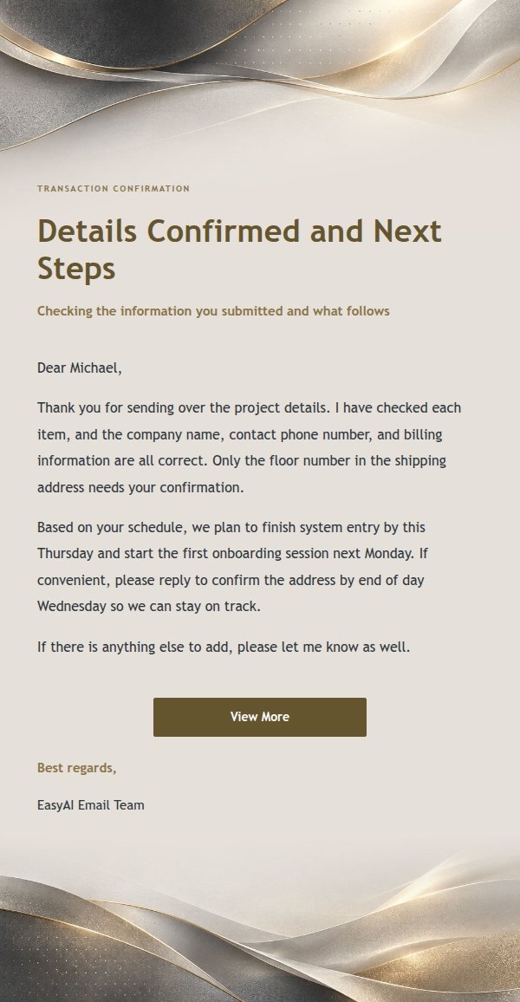
Task: Click the bottom decorative wave banner image
Action: point(260,927)
